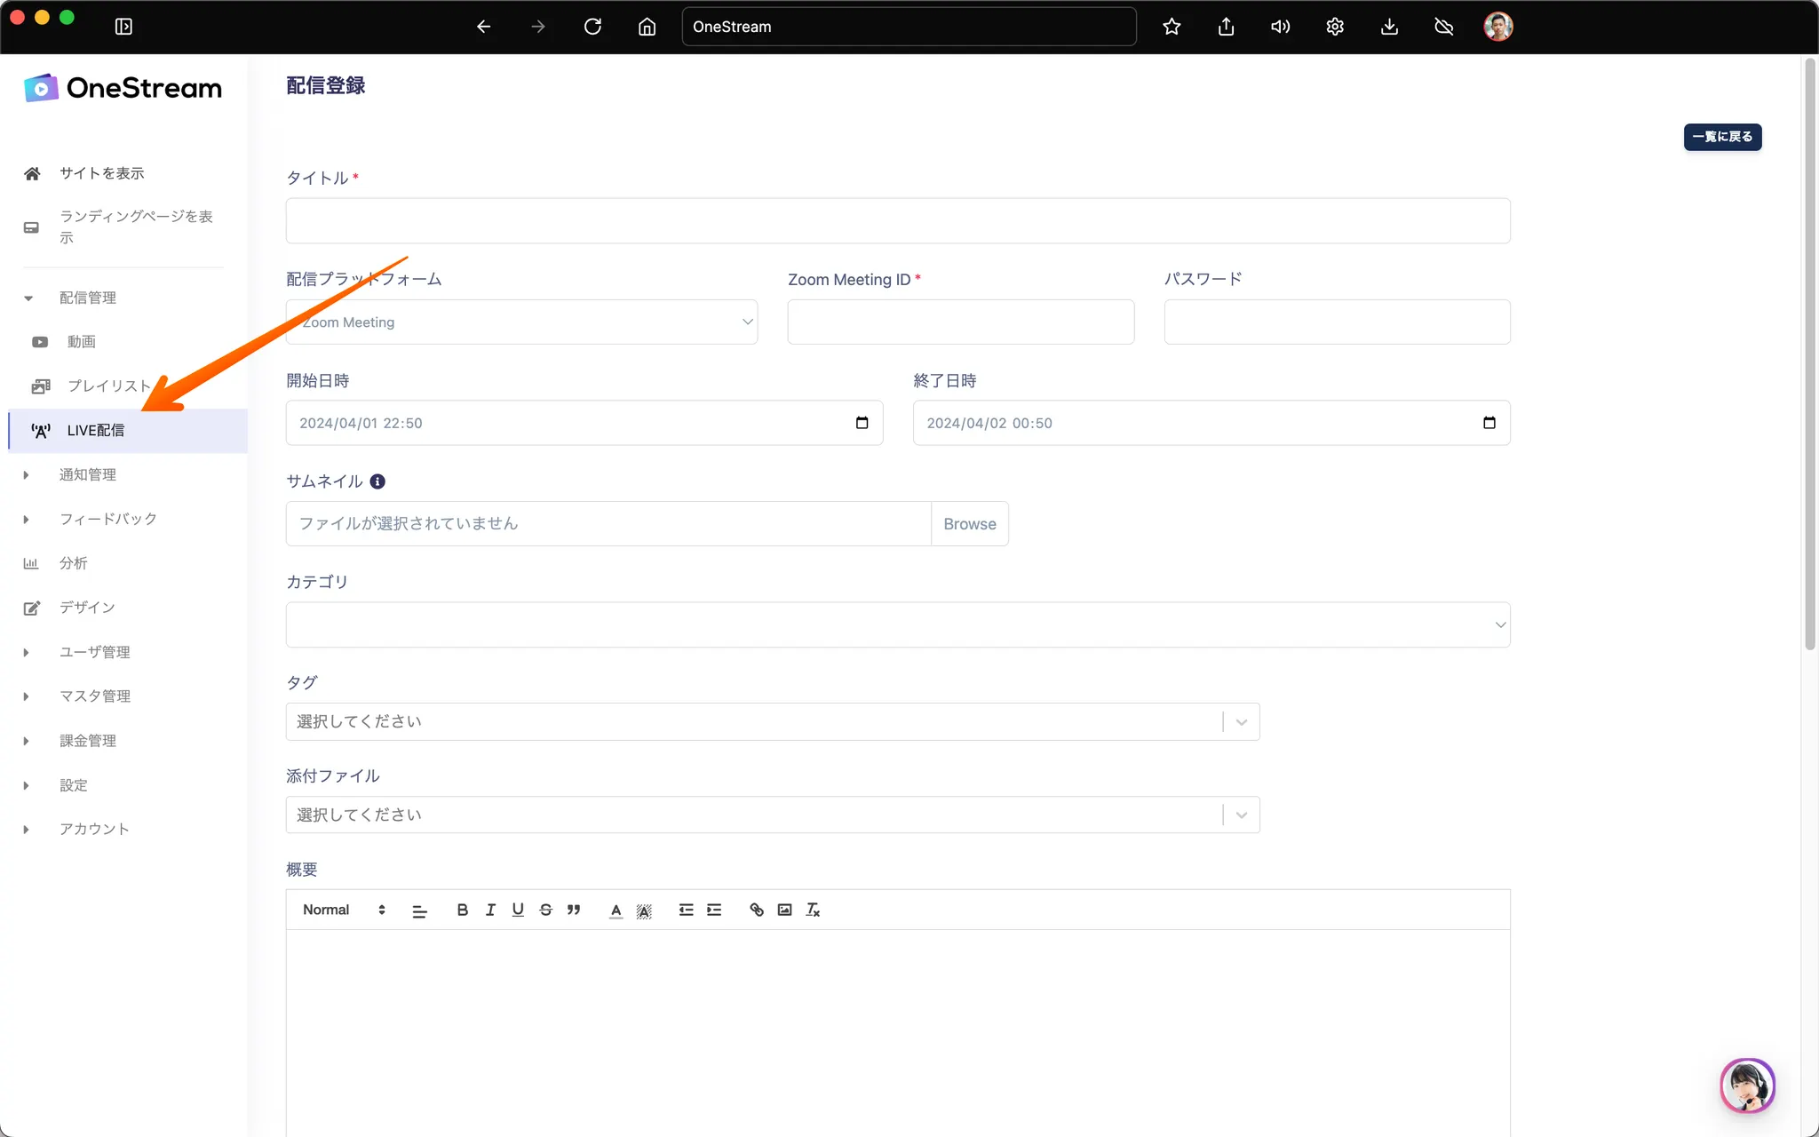Expand the 通知管理 sidebar section
Viewport: 1819px width, 1137px height.
coord(87,474)
